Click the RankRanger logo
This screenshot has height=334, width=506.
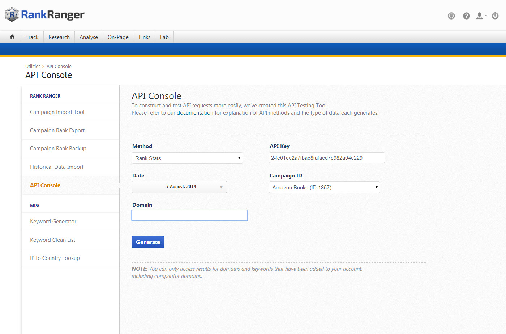coord(44,15)
